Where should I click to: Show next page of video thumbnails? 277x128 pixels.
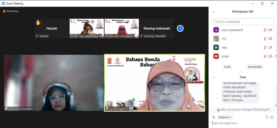pyautogui.click(x=180, y=28)
